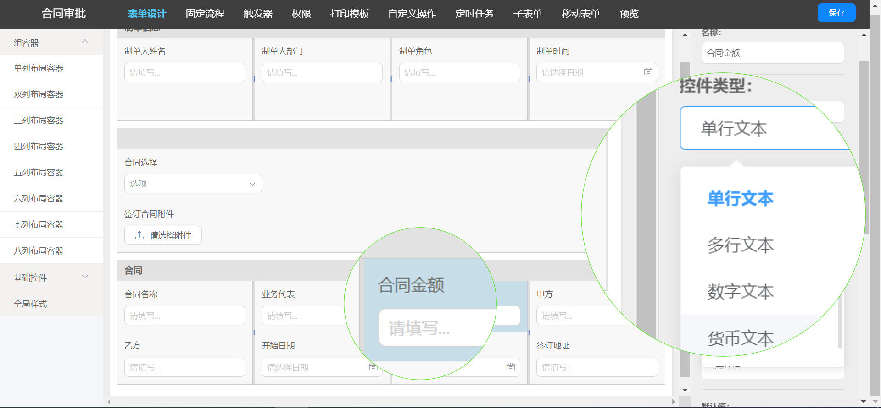Click the 保存 button
Screen dimensions: 881x408
pos(836,13)
